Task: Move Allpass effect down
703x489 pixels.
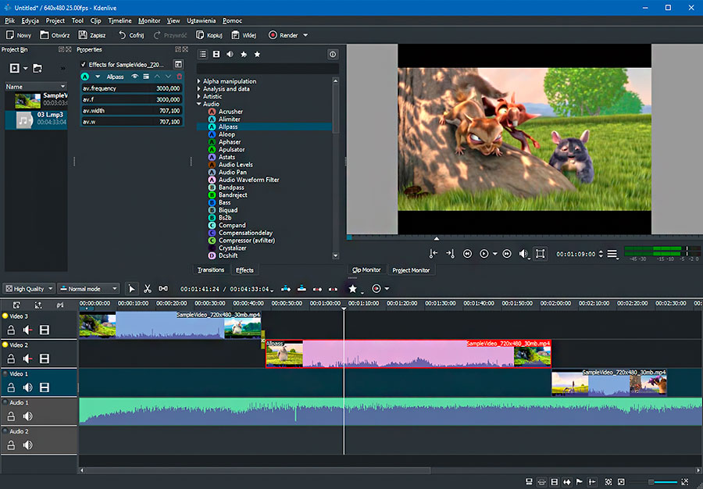Action: coord(168,77)
